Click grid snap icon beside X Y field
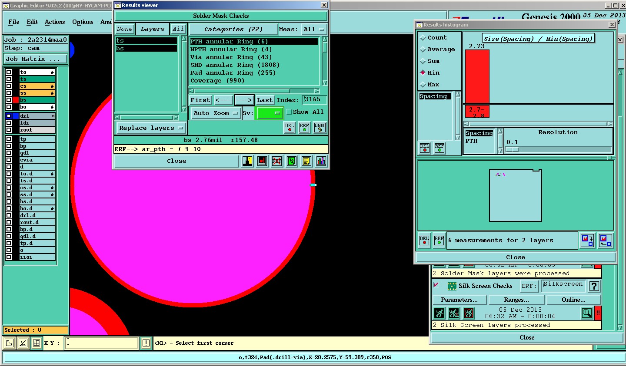 [x=37, y=343]
